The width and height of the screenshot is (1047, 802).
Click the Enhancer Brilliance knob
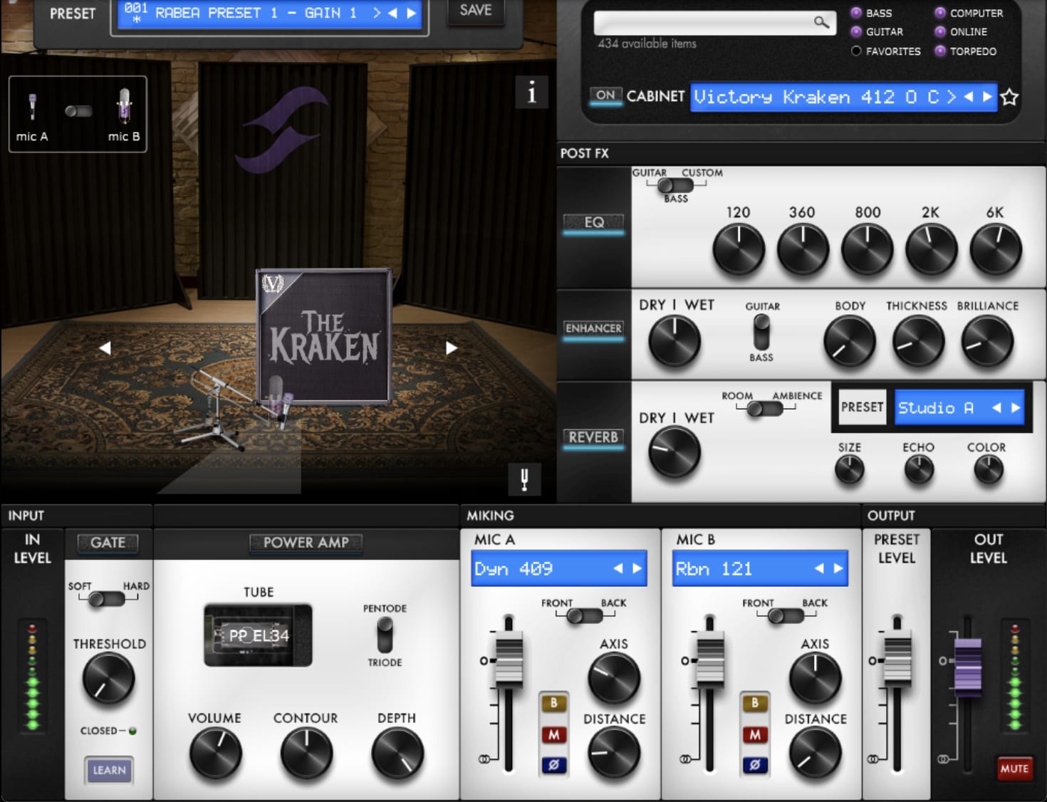[987, 342]
